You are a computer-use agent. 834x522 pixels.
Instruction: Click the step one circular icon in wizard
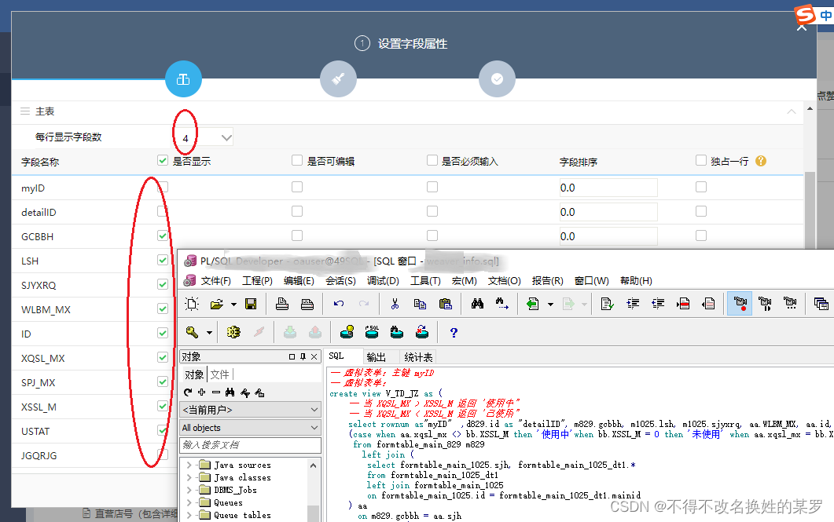pos(183,79)
